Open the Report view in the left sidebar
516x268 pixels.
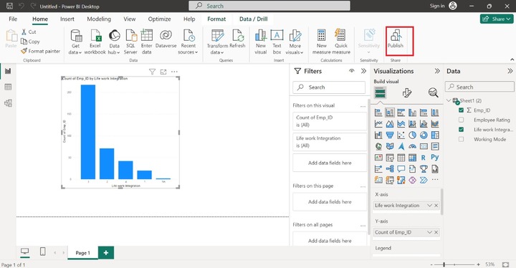[x=8, y=71]
